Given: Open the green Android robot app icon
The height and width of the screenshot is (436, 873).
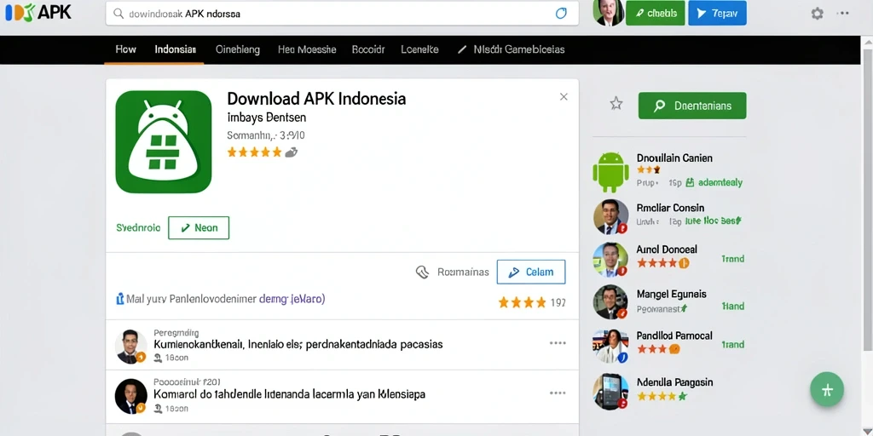Looking at the screenshot, I should [610, 172].
